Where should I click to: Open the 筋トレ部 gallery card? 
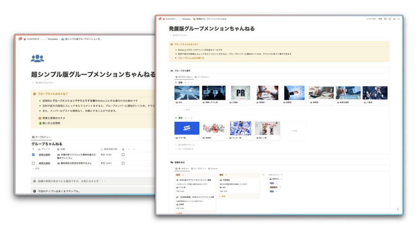coord(268,131)
